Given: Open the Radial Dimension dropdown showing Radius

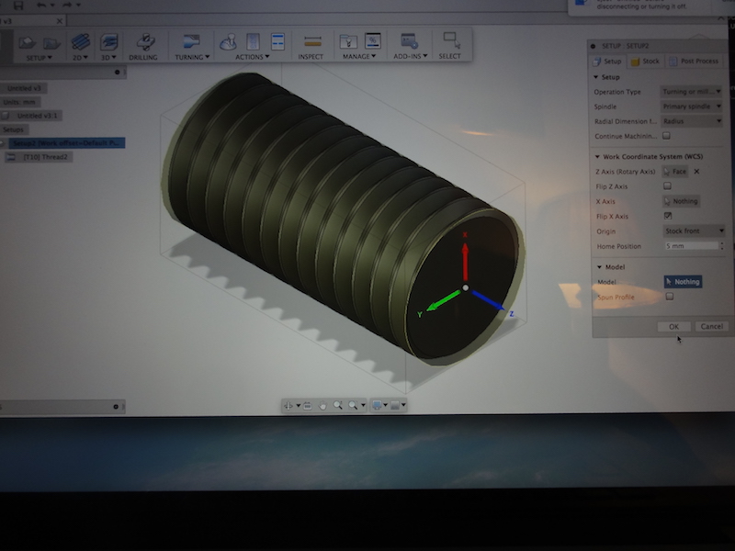Looking at the screenshot, I should (x=692, y=121).
